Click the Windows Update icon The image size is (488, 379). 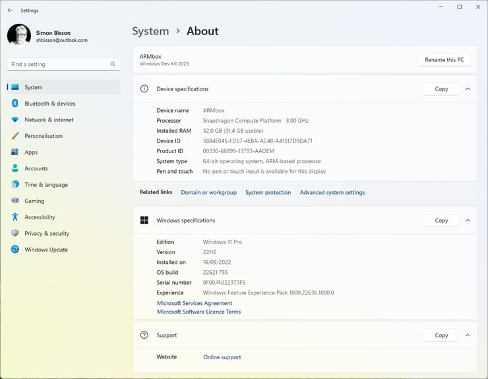click(15, 250)
